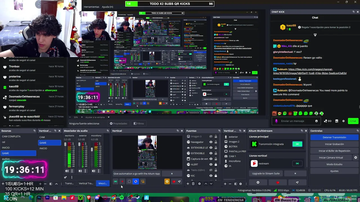360x202 pixels.
Task: Add vertical source with plus icon
Action: pos(225,184)
